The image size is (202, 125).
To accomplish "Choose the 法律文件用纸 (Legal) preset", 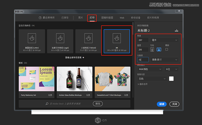I will coord(60,41).
